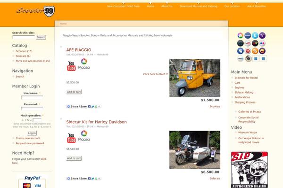Click Harley sidecar product photo
Image resolution: width=283 pixels, height=188 pixels.
tap(195, 149)
